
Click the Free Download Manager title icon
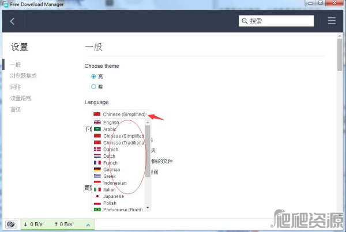tap(5, 4)
